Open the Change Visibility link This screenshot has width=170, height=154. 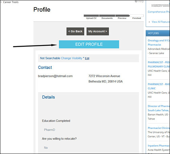click(71, 58)
